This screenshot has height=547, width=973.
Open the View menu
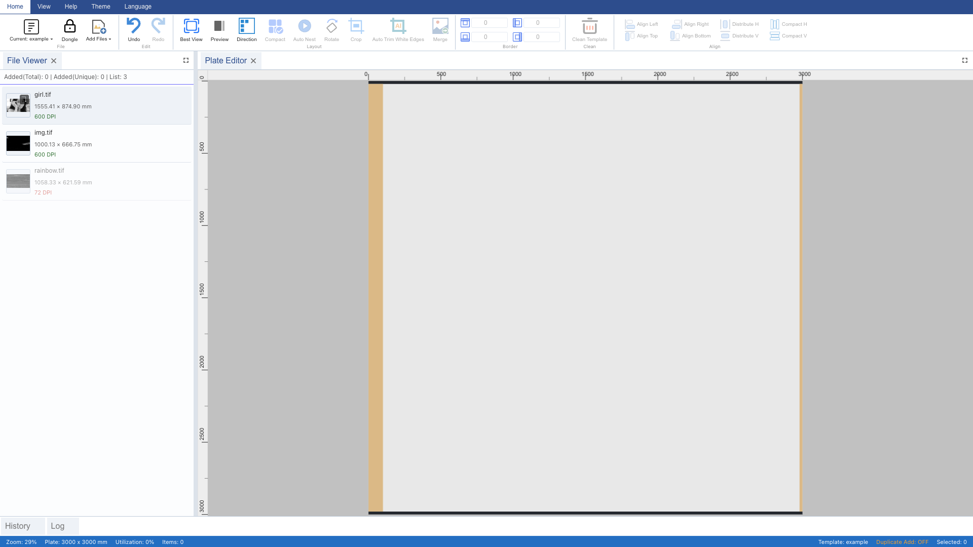click(x=44, y=7)
